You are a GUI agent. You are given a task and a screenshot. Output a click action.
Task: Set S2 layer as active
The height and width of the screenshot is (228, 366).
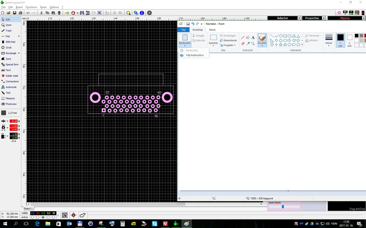click(48, 217)
